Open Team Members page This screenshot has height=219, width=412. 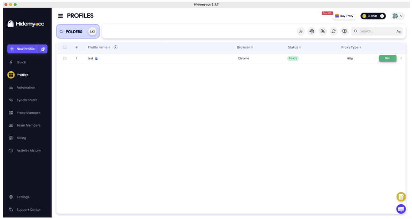click(x=28, y=125)
